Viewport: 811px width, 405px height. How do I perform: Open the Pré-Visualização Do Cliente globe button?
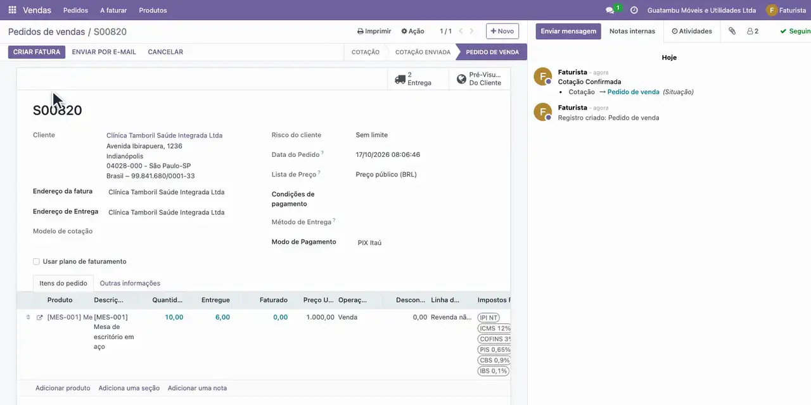coord(480,79)
